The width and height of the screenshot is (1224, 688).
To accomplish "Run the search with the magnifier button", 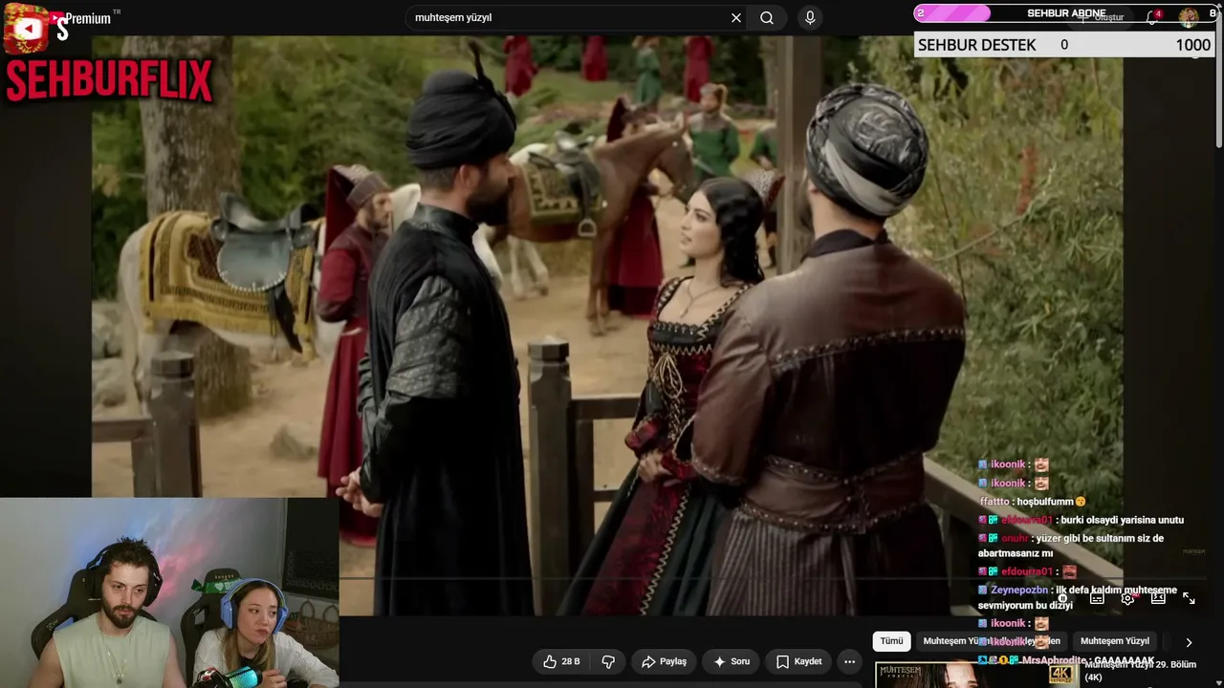I will 767,18.
